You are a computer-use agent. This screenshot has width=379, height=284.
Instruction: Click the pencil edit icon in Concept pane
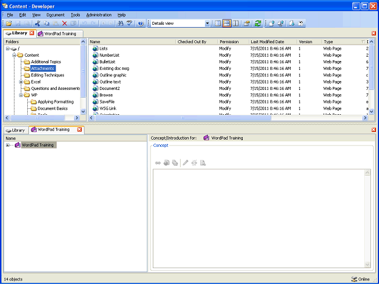point(185,163)
